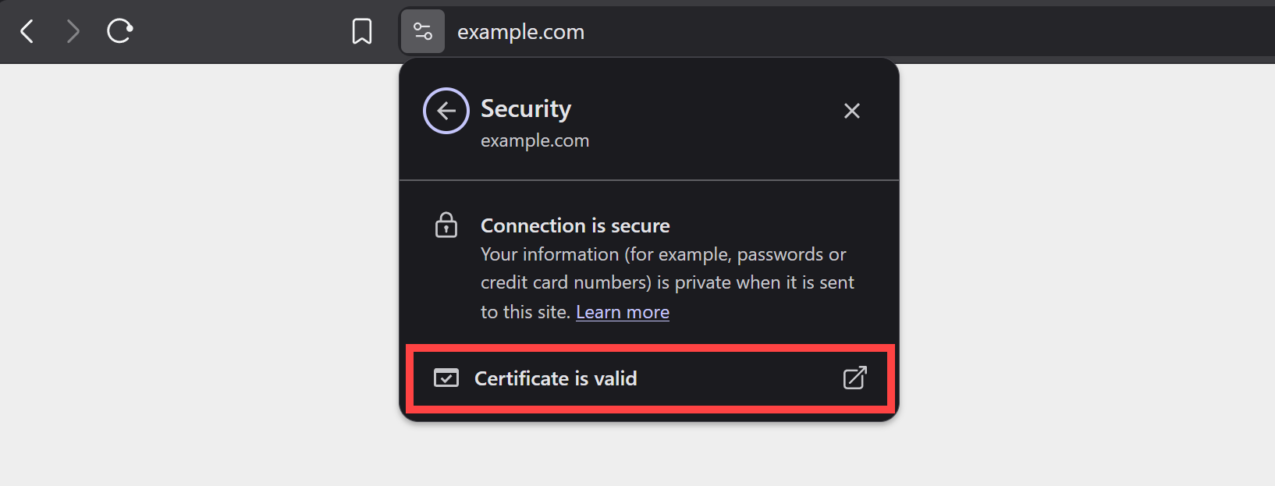Click the example.com subtitle under Security
The image size is (1275, 486).
[535, 141]
